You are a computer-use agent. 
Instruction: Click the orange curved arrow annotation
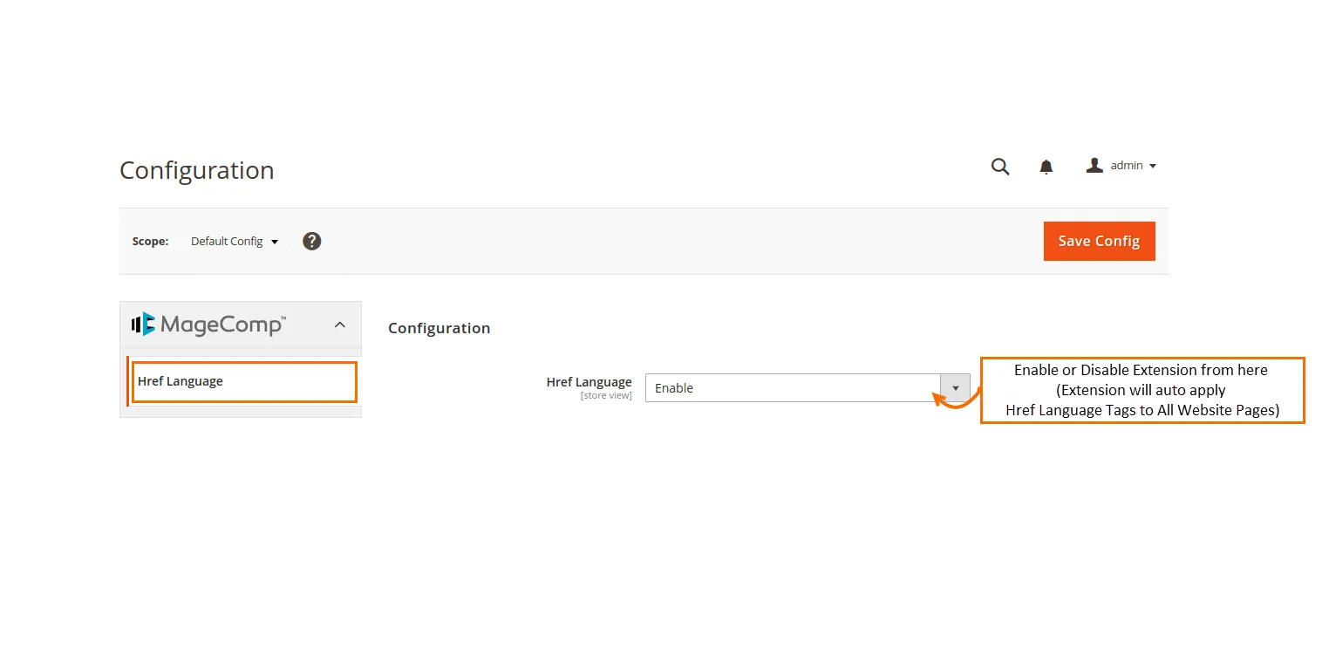point(955,402)
